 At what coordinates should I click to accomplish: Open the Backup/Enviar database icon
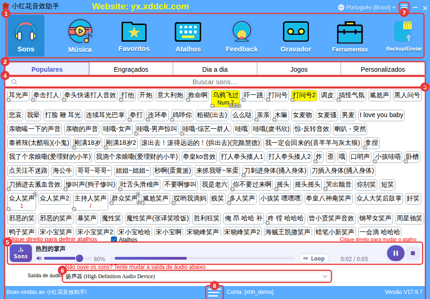[404, 36]
